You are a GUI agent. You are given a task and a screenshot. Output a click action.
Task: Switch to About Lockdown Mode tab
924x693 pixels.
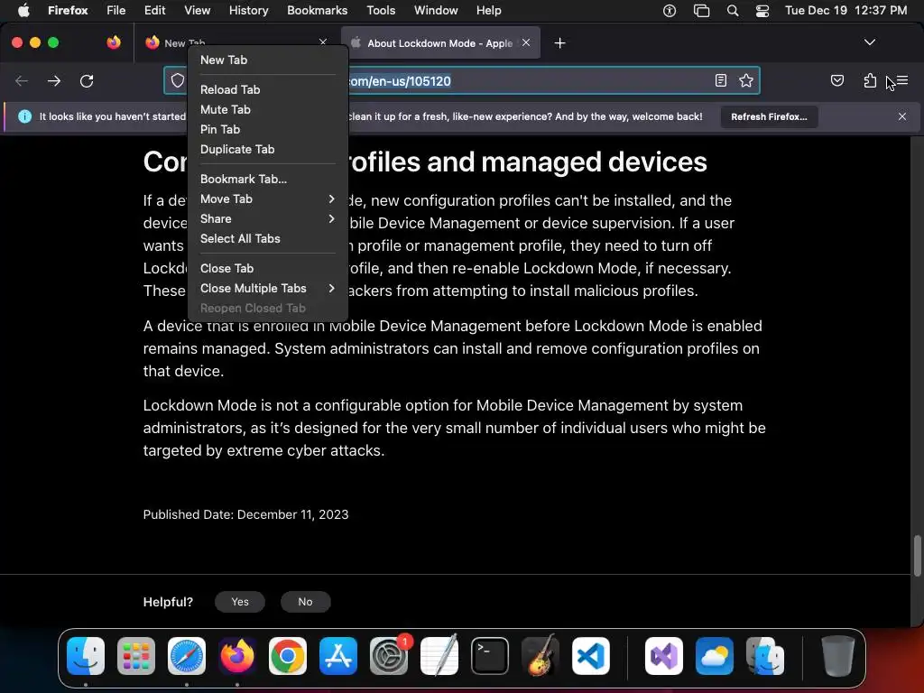coord(440,43)
